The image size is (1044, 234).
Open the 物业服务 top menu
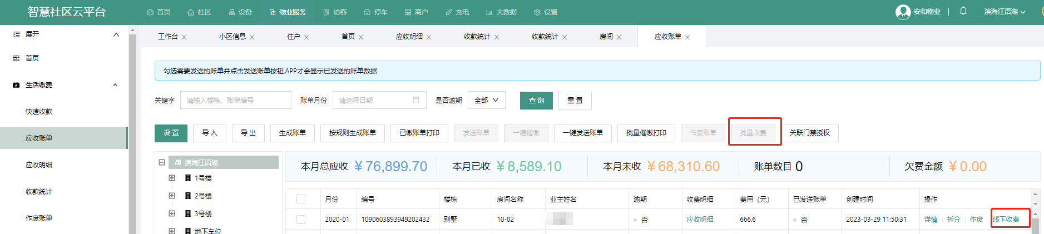pyautogui.click(x=288, y=12)
